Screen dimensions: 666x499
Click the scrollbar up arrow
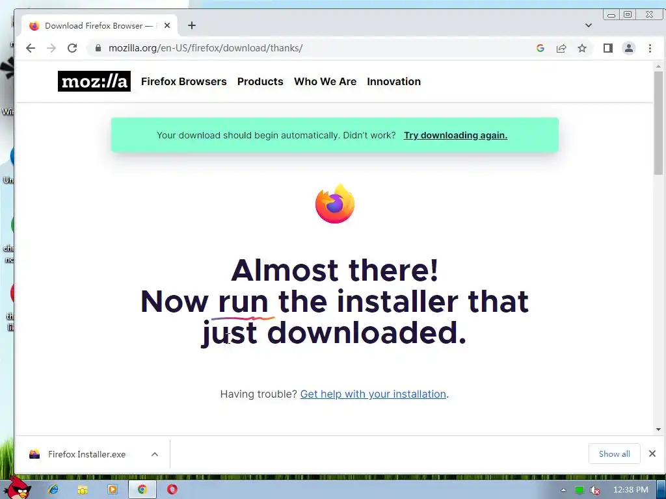(658, 66)
